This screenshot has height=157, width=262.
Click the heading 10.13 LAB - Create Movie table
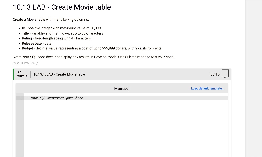[x=62, y=7]
